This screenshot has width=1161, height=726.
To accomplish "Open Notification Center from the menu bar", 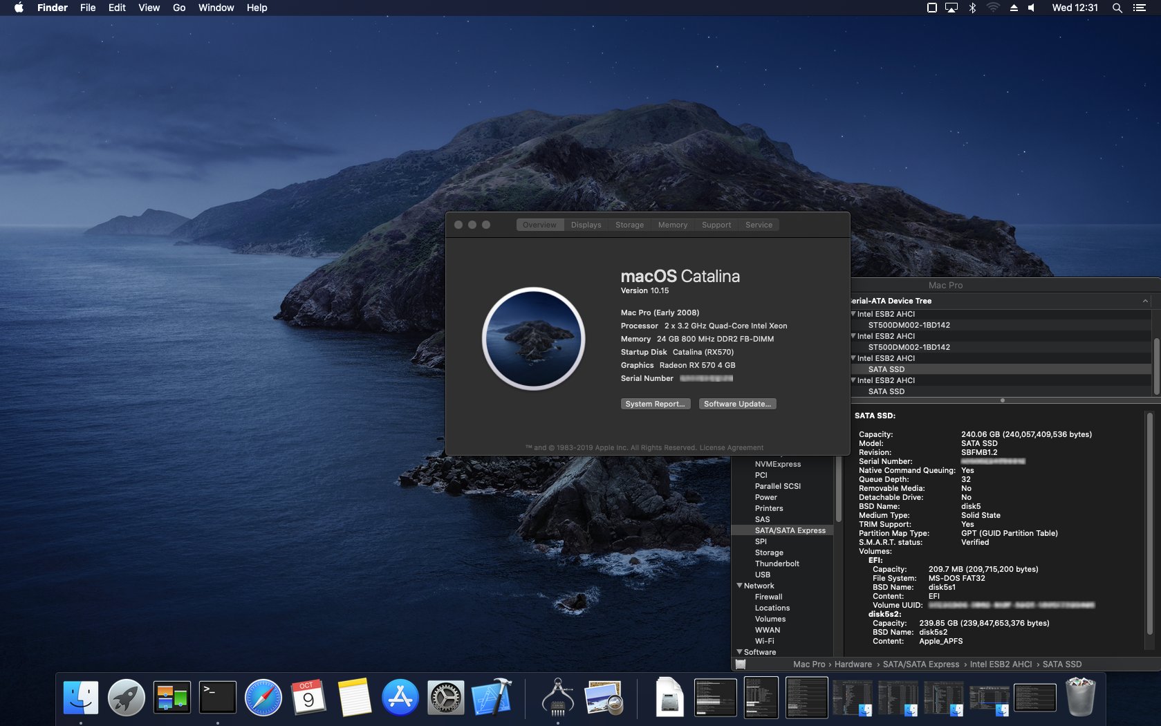I will pyautogui.click(x=1141, y=8).
